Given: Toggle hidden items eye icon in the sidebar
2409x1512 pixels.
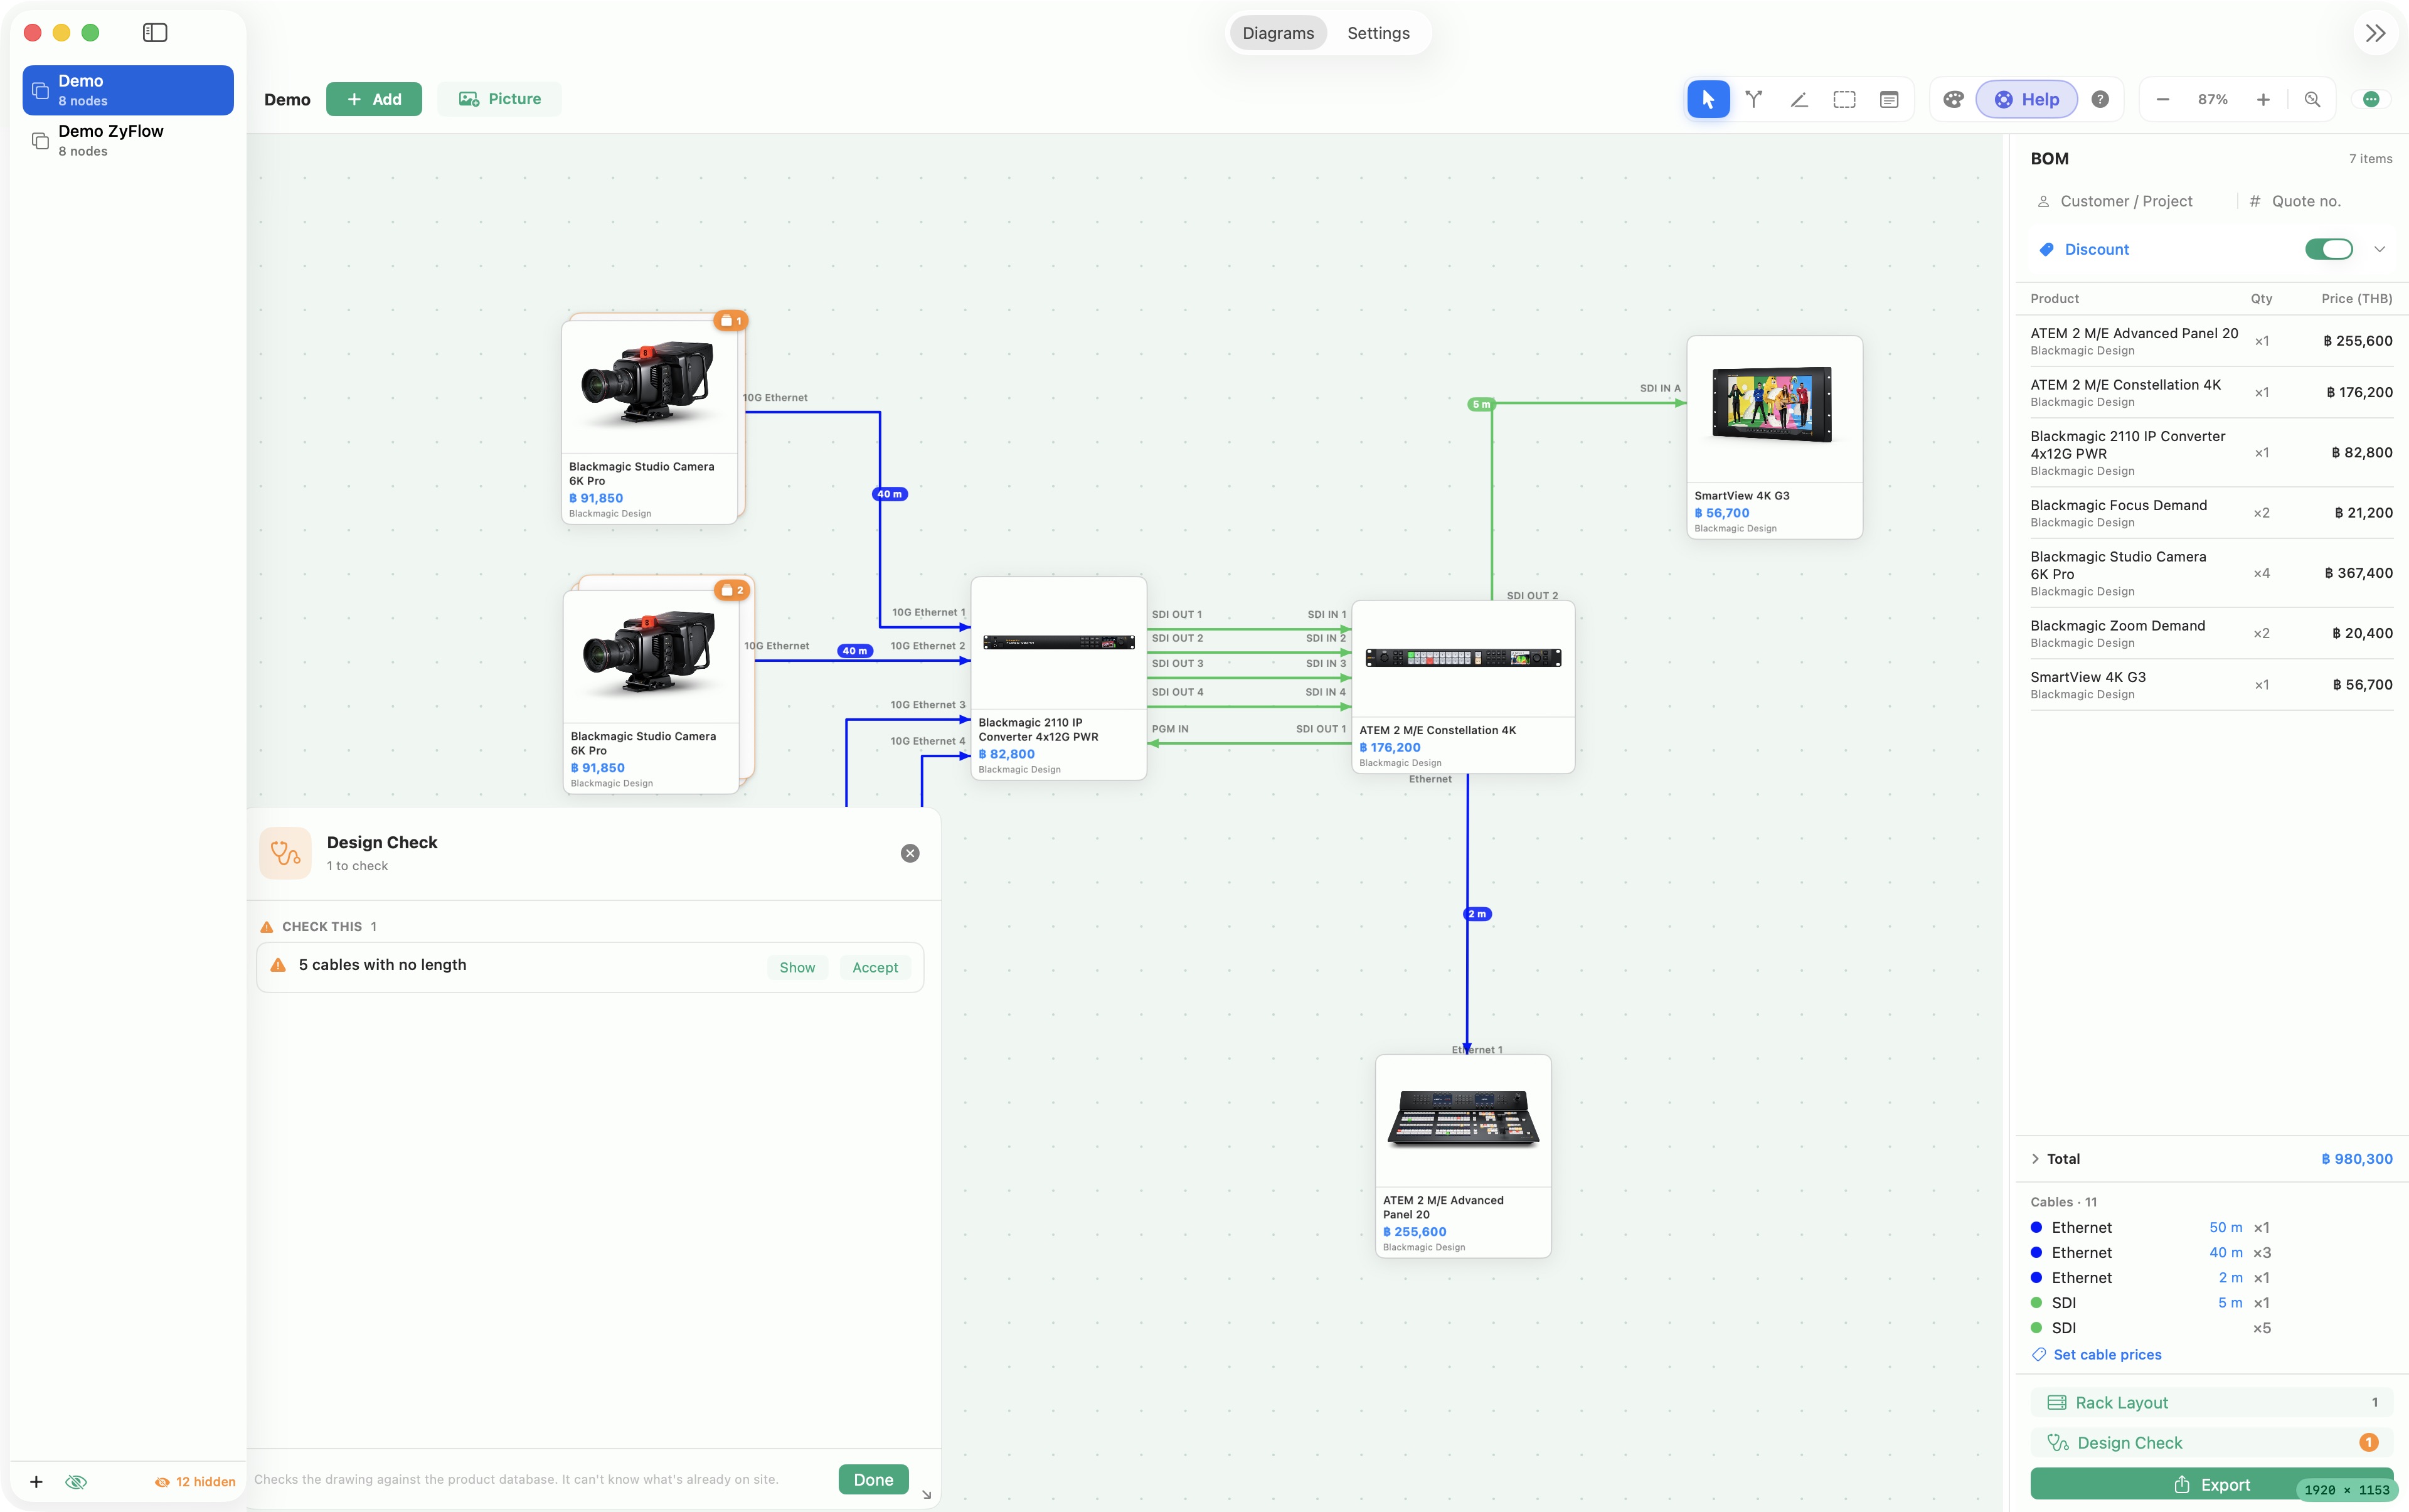Looking at the screenshot, I should 76,1481.
